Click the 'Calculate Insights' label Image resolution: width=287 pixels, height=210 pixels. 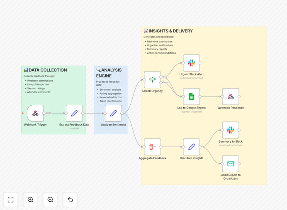point(192,158)
